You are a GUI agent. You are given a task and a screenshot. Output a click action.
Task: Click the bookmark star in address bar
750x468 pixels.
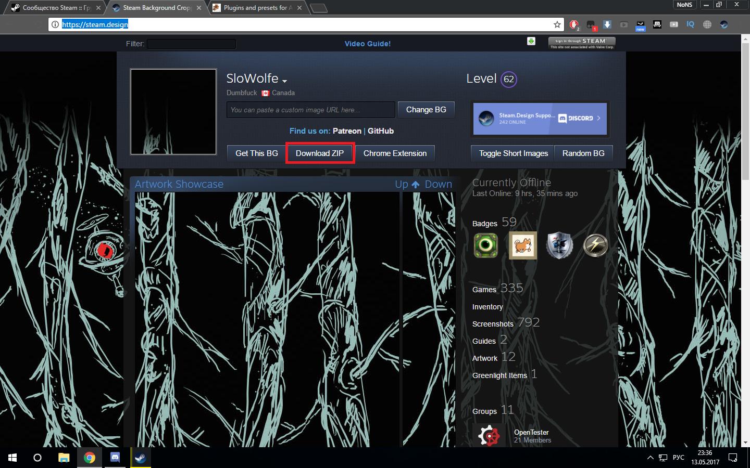pyautogui.click(x=557, y=24)
